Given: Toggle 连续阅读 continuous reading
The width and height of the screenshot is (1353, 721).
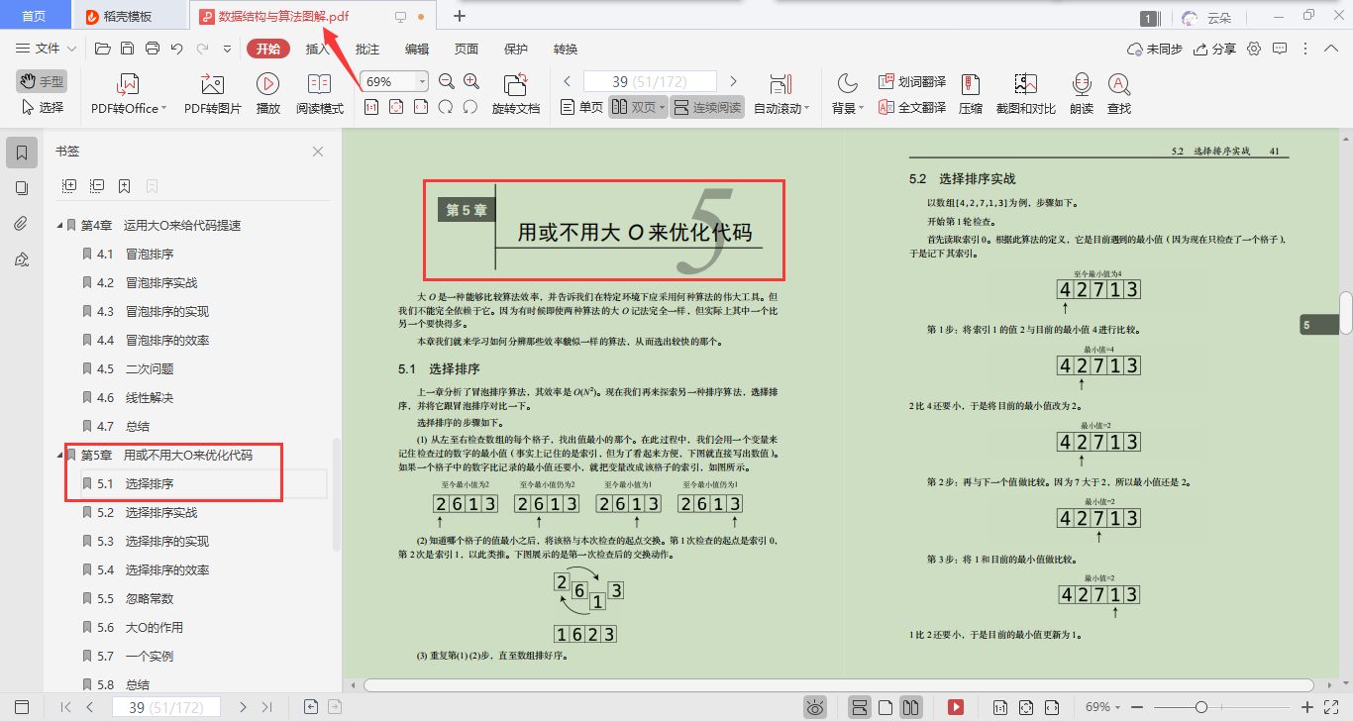Looking at the screenshot, I should (x=707, y=107).
